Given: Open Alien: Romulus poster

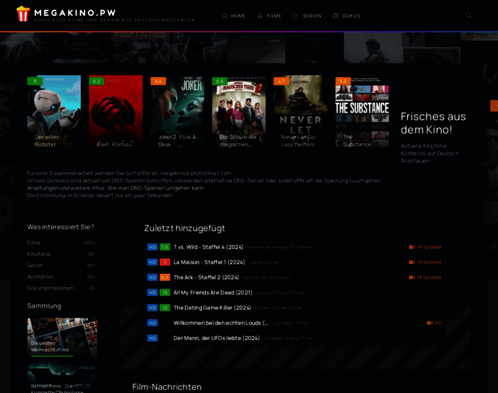Looking at the screenshot, I should (115, 111).
